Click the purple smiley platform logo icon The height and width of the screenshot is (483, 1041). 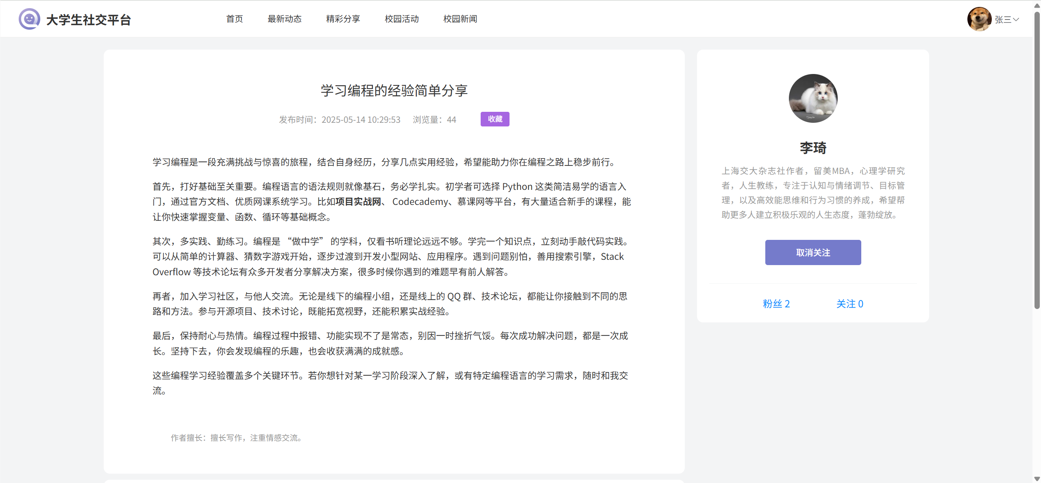(29, 19)
